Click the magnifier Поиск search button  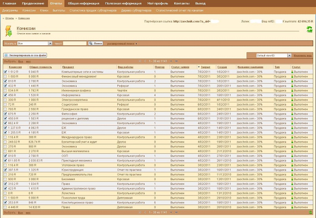[96, 43]
